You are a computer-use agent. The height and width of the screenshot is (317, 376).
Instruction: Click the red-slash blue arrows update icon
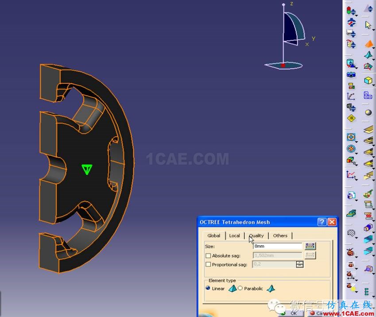coord(351,22)
